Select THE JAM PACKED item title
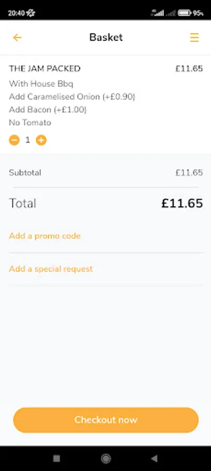This screenshot has height=471, width=211. click(45, 69)
